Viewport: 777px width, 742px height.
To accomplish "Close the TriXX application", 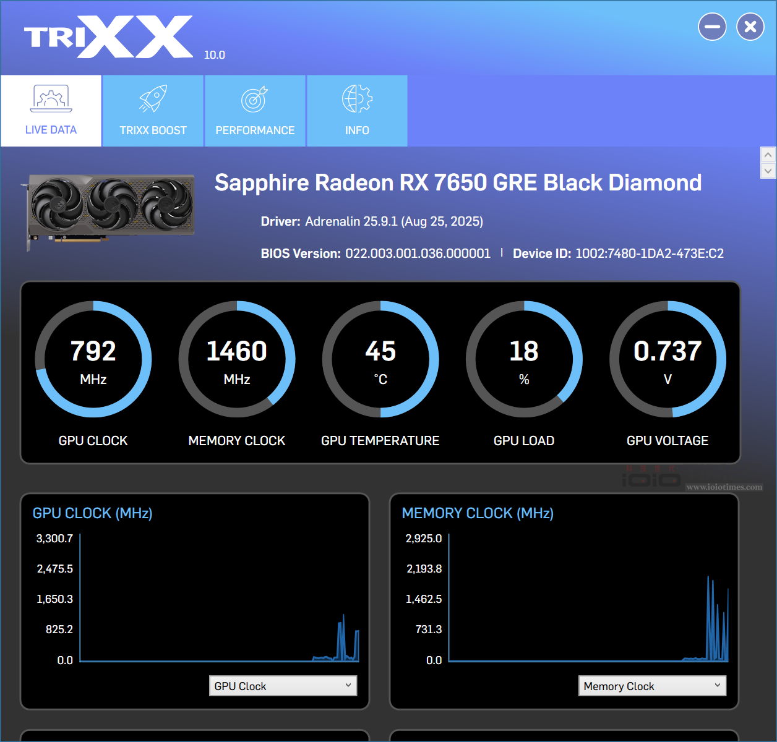I will click(750, 27).
